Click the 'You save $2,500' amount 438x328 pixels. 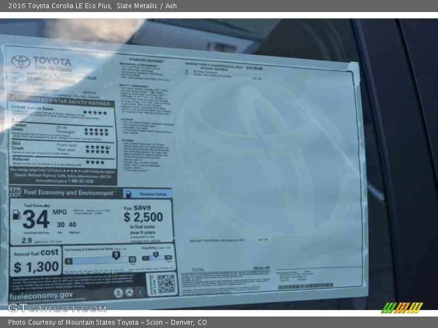(143, 214)
